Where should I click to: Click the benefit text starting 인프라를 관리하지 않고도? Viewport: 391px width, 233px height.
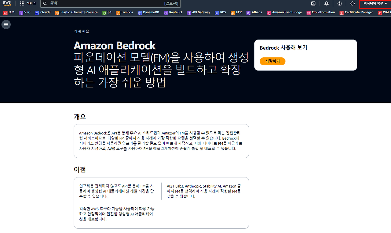(x=116, y=191)
